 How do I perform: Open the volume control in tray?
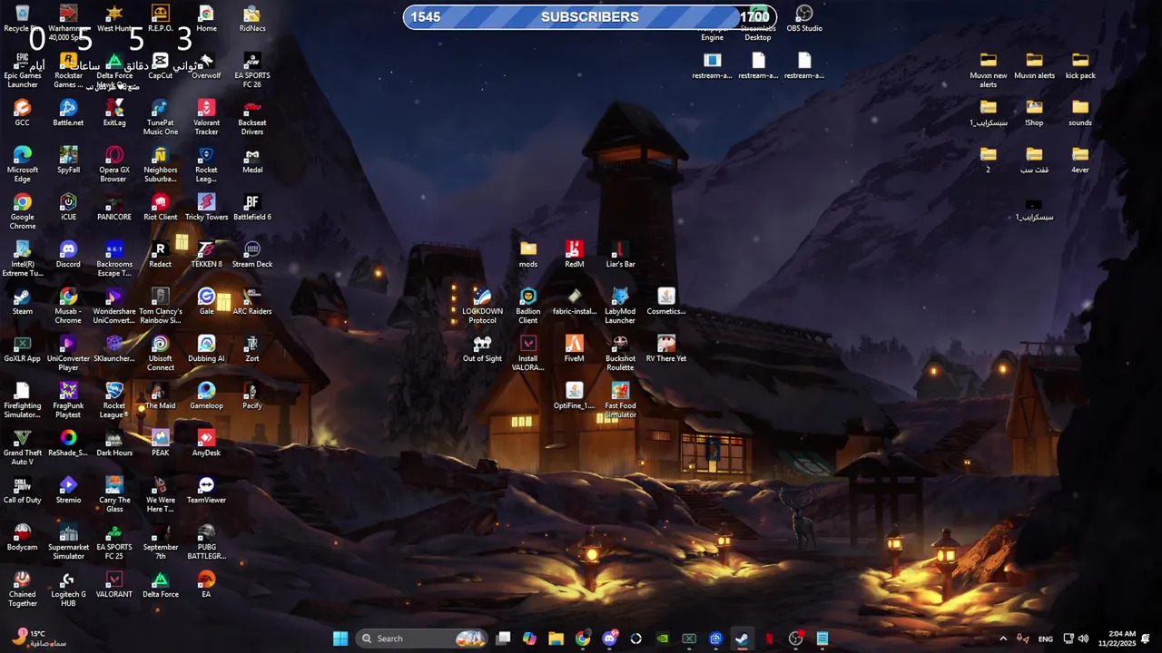(x=1084, y=638)
